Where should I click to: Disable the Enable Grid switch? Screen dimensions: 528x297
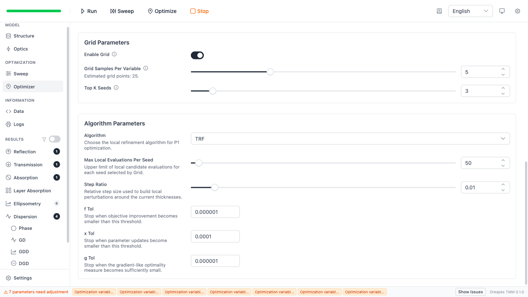pyautogui.click(x=197, y=55)
